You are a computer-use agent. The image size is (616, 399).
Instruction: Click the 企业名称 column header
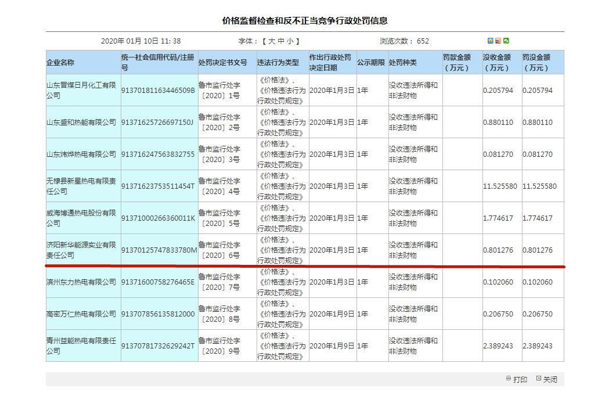60,63
